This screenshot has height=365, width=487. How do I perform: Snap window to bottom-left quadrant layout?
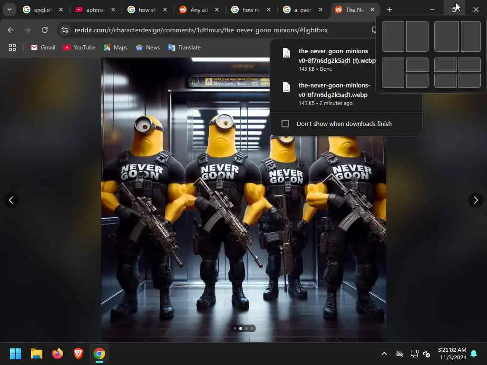445,81
